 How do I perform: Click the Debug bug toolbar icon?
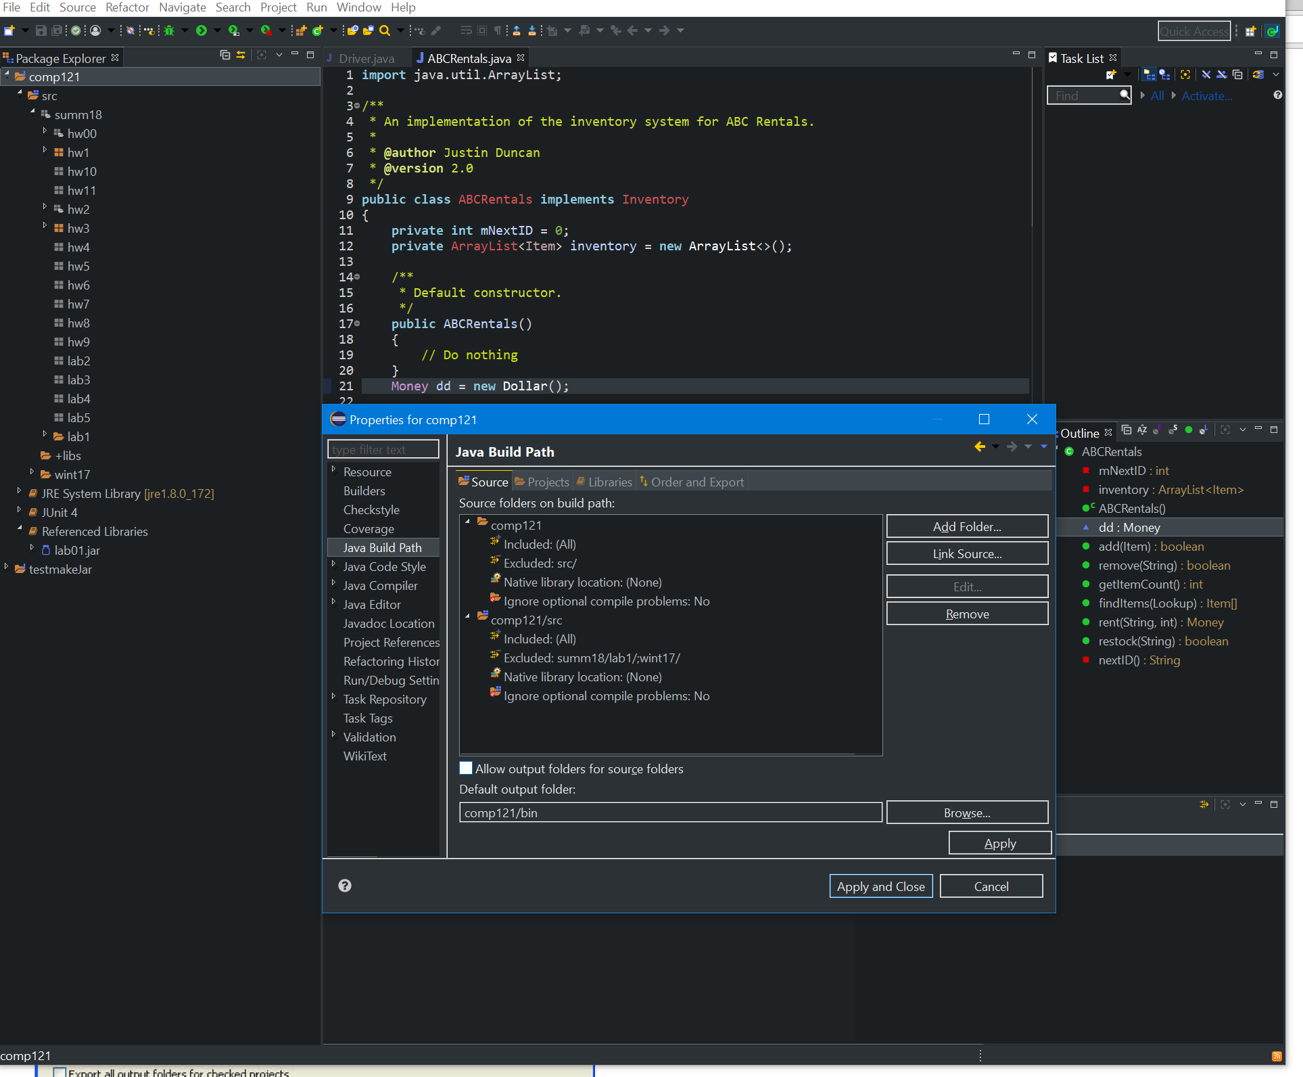(x=169, y=30)
